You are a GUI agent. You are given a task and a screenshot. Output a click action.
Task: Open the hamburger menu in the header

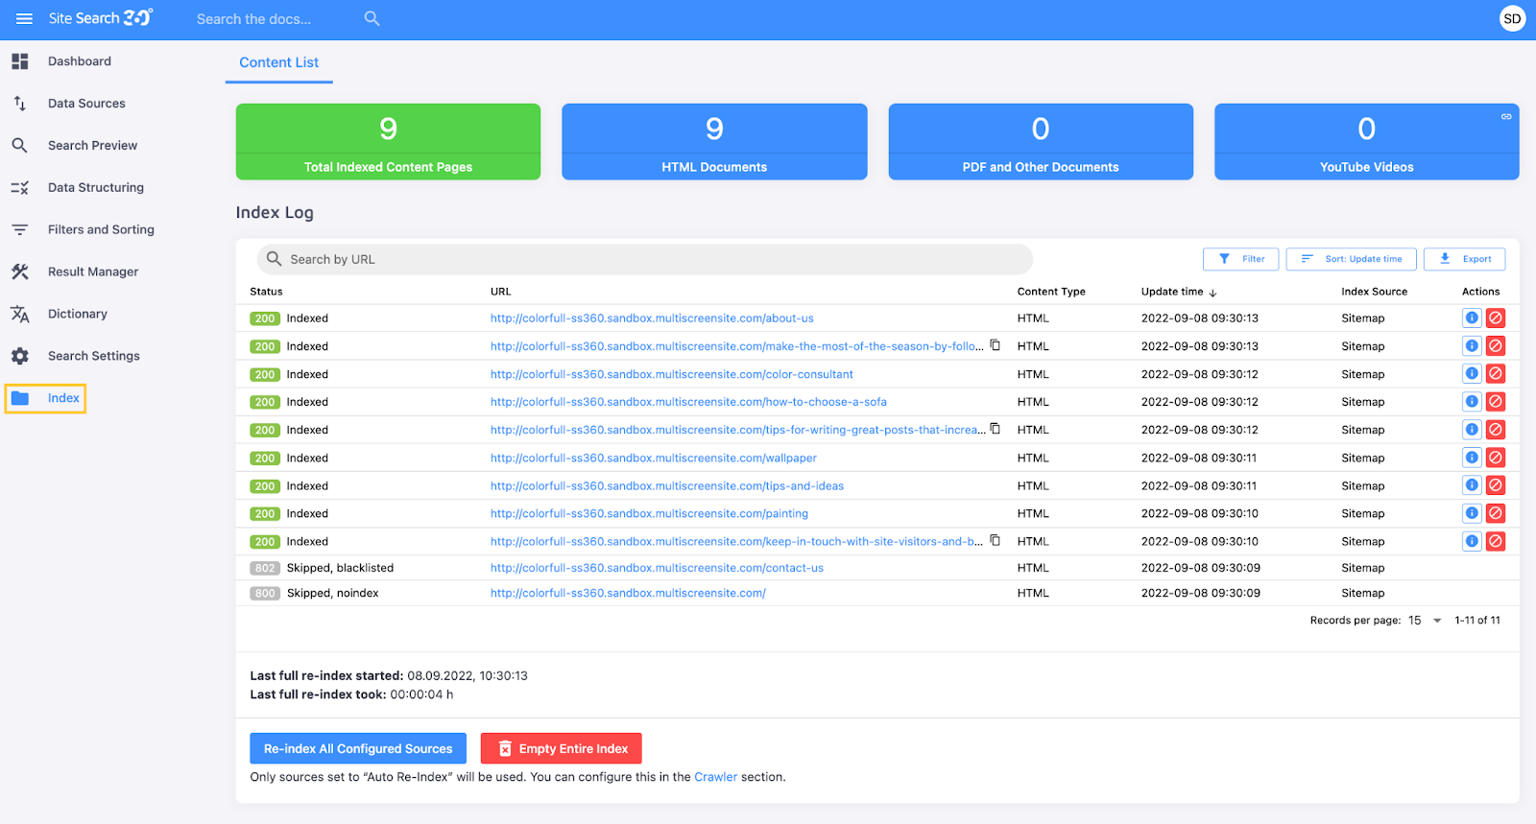[24, 18]
